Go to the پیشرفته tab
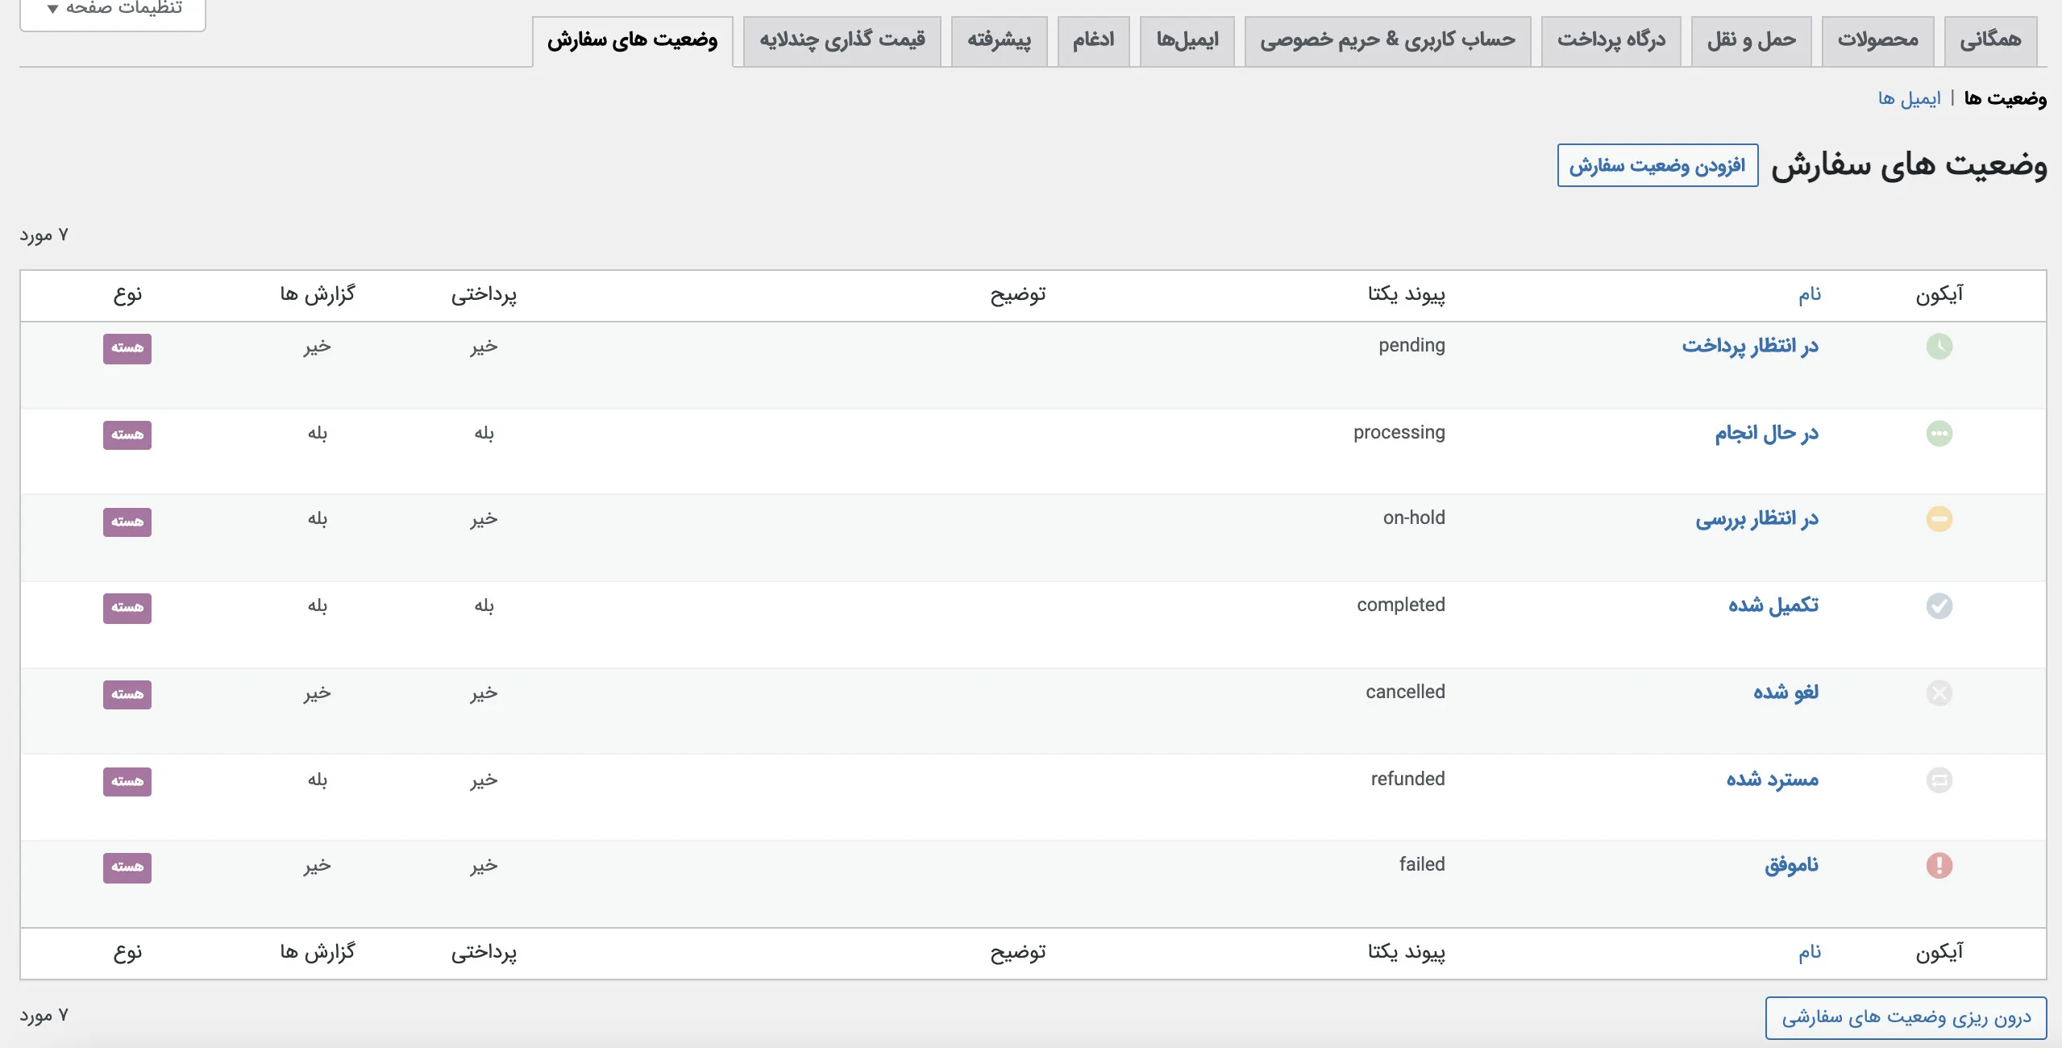Image resolution: width=2062 pixels, height=1048 pixels. (999, 40)
